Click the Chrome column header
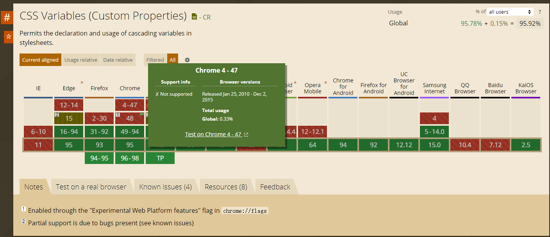Image resolution: width=550 pixels, height=237 pixels. click(130, 88)
